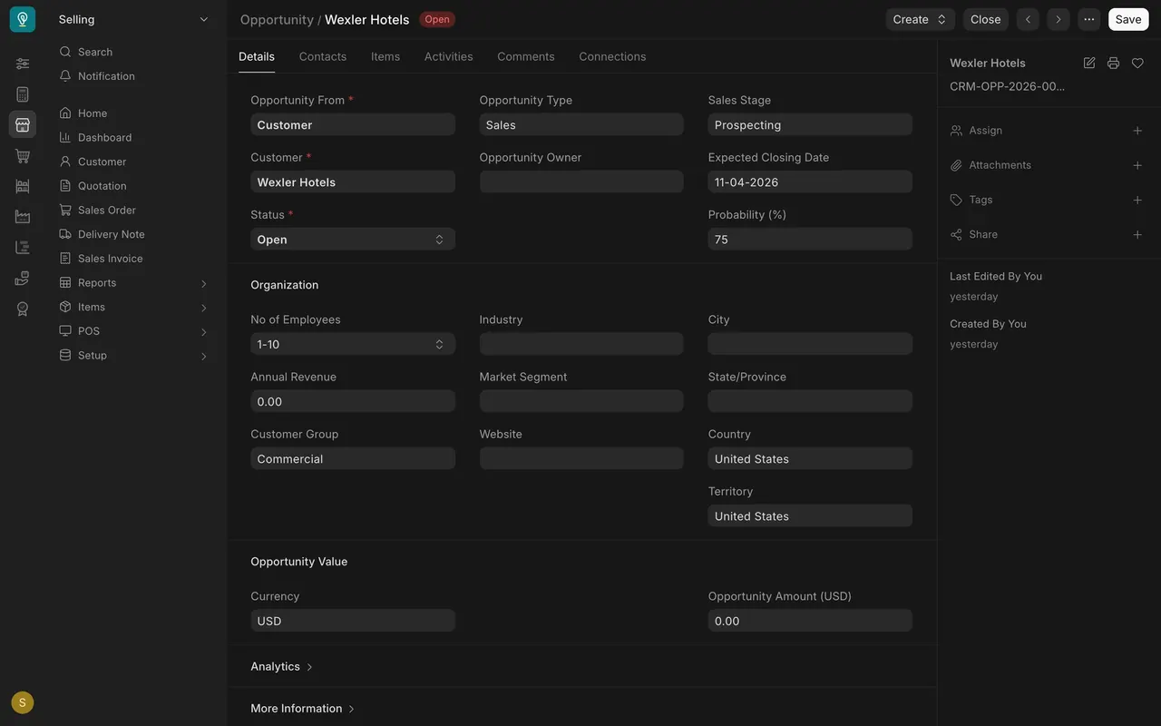Image resolution: width=1161 pixels, height=726 pixels.
Task: Open the three-dots more options menu
Action: tap(1089, 19)
